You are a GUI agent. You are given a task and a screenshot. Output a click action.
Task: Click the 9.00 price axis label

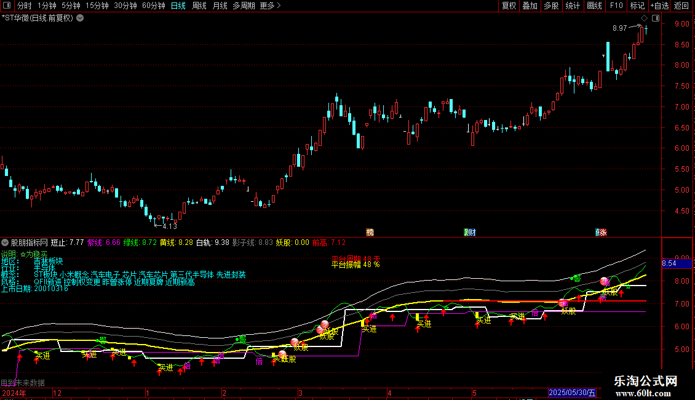tap(681, 24)
